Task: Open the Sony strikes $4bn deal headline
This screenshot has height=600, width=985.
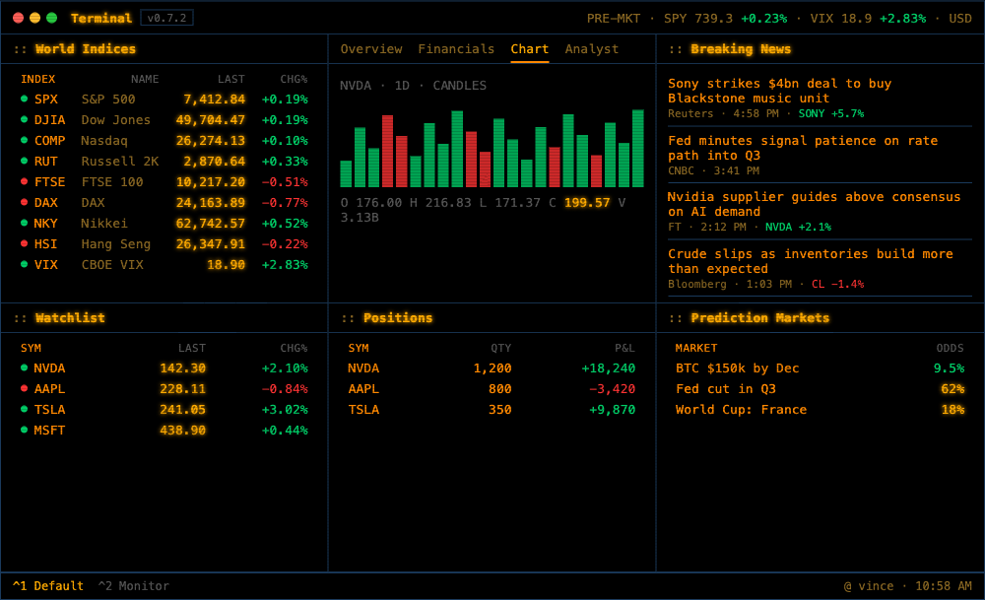Action: pyautogui.click(x=779, y=91)
